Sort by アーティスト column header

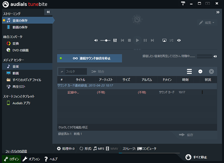[x=106, y=80]
